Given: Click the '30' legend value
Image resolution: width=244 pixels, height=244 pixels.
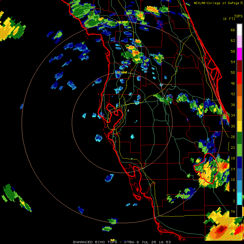Looking at the screenshot, I should 233,126.
